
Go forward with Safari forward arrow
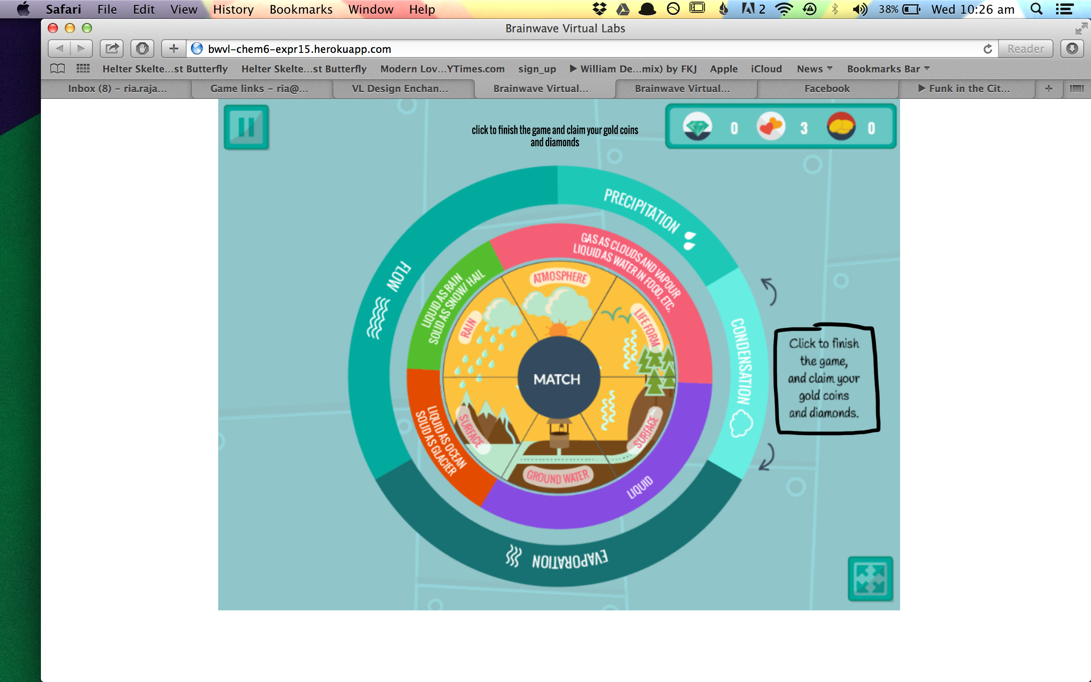pyautogui.click(x=81, y=49)
